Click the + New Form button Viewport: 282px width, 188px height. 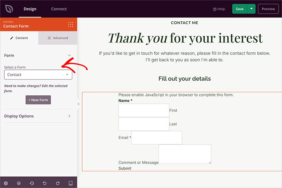(x=38, y=100)
